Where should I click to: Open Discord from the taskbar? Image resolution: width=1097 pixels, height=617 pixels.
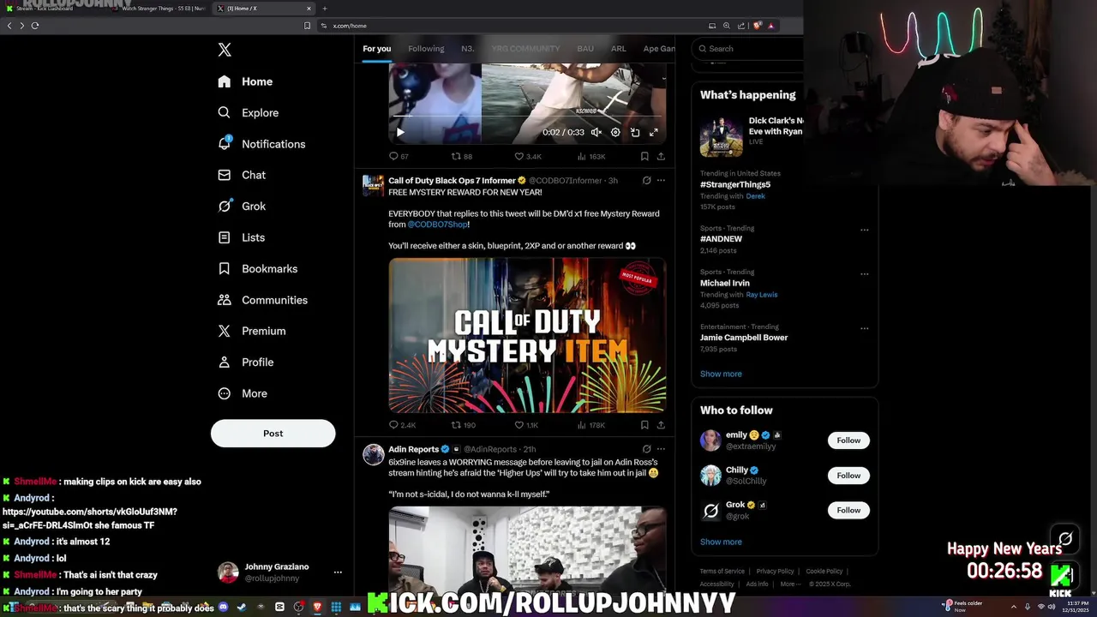224,608
